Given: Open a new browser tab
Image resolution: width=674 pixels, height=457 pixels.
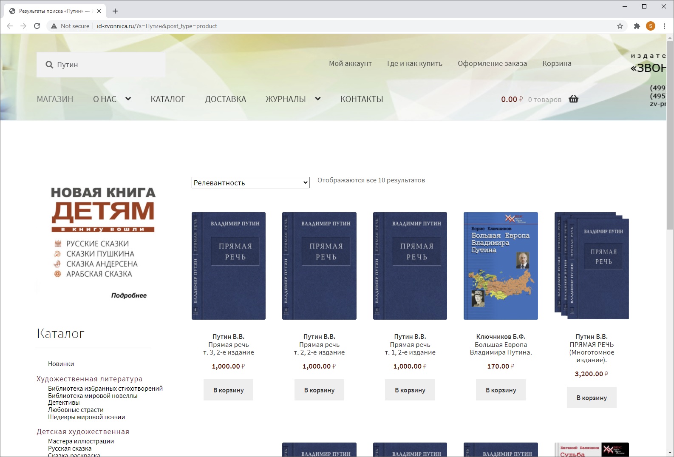Looking at the screenshot, I should (115, 11).
